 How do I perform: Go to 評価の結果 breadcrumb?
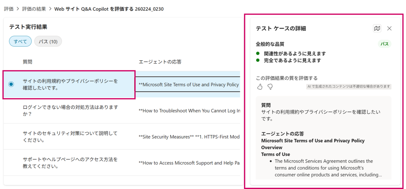click(x=34, y=9)
